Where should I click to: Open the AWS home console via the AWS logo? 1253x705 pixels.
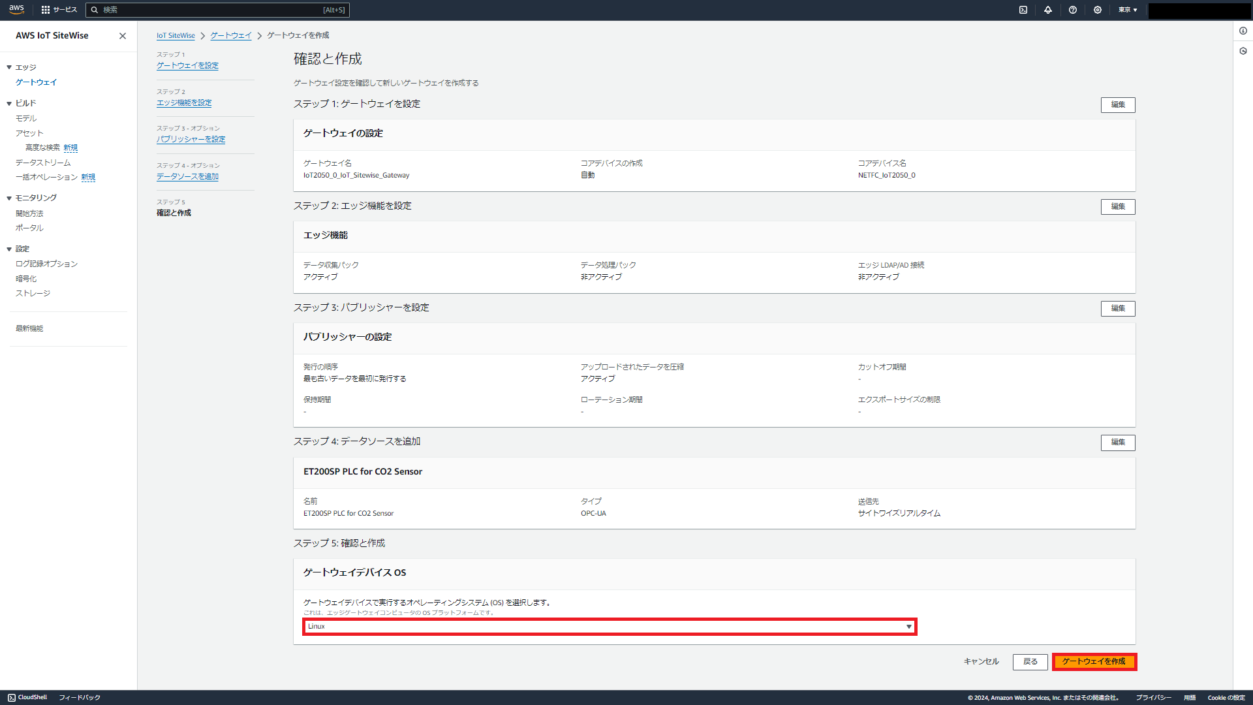pyautogui.click(x=16, y=10)
